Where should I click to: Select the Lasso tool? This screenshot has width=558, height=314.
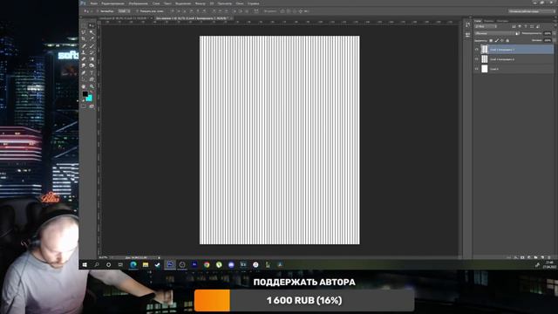click(x=83, y=32)
